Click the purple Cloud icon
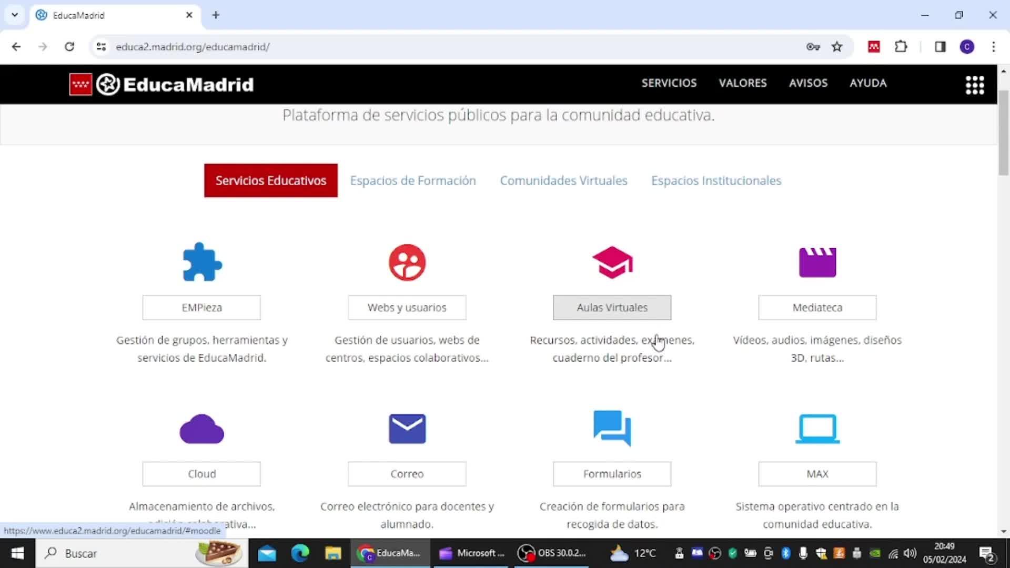Viewport: 1010px width, 568px height. pyautogui.click(x=202, y=429)
